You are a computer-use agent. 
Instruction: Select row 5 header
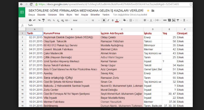pyautogui.click(x=22, y=49)
